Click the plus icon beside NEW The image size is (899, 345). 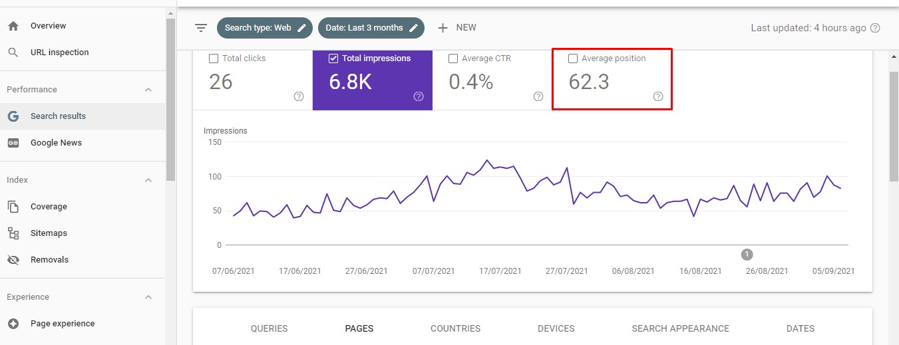pos(443,28)
